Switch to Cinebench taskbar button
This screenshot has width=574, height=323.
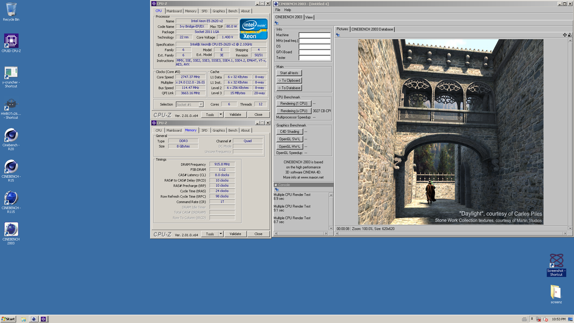coord(34,319)
